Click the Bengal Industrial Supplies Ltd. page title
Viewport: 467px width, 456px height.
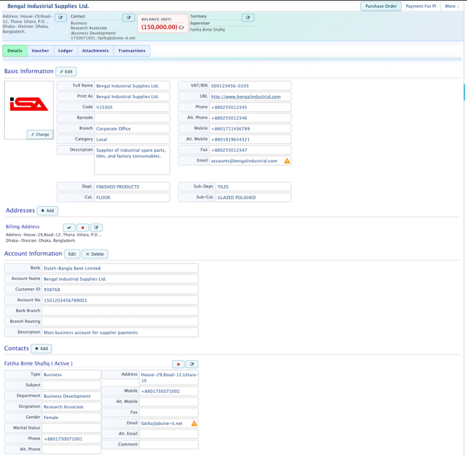[x=48, y=6]
